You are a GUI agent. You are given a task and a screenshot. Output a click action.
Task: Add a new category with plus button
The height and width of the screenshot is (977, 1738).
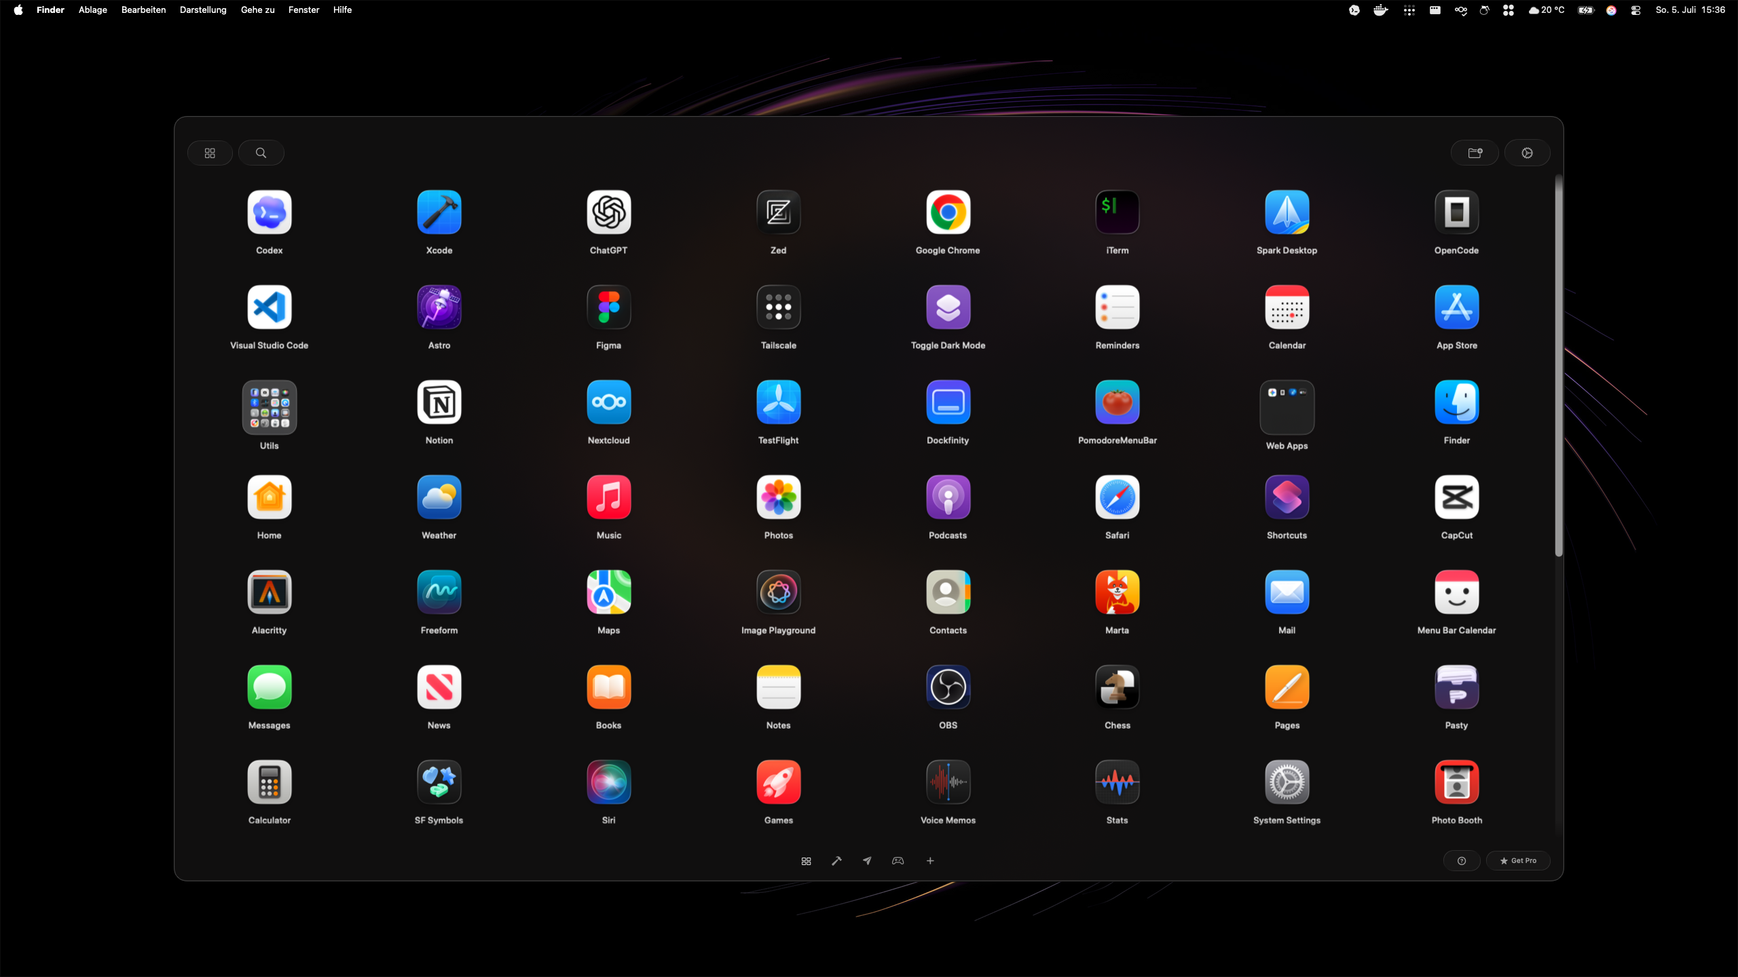[930, 860]
